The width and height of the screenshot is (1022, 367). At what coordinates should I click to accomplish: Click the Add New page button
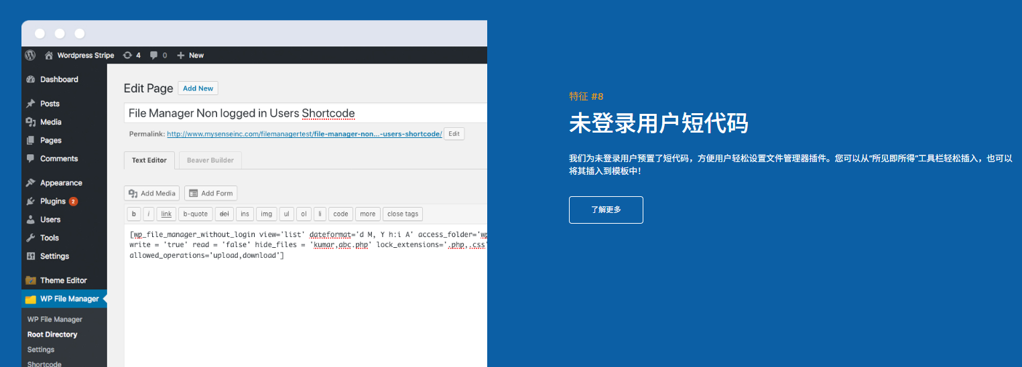198,88
